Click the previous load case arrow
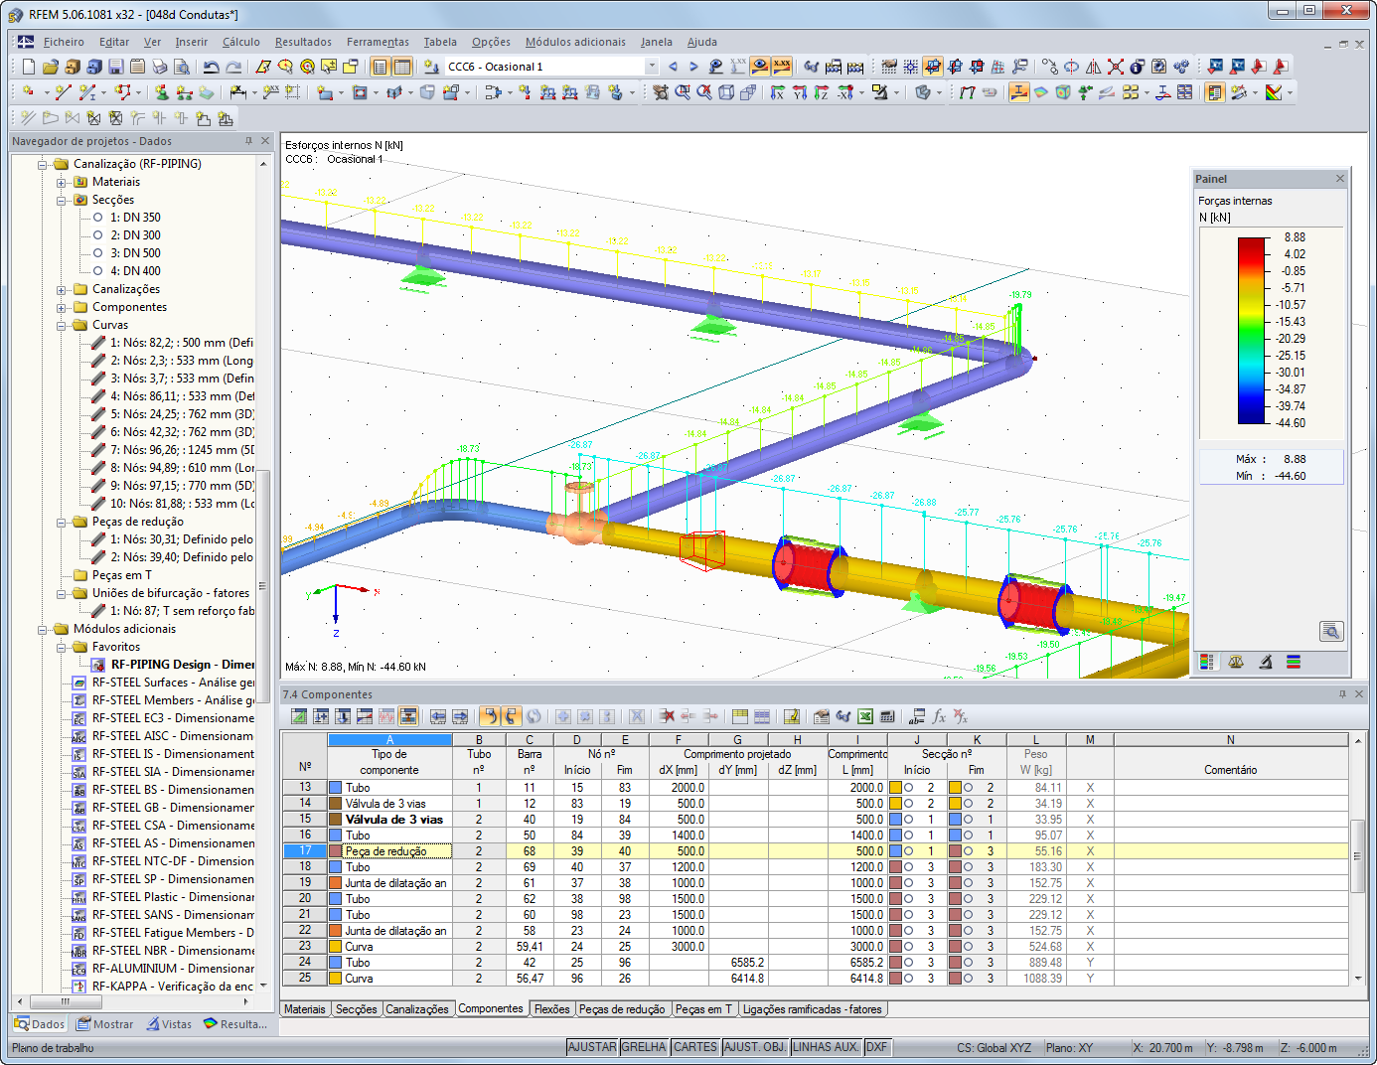 pyautogui.click(x=673, y=67)
